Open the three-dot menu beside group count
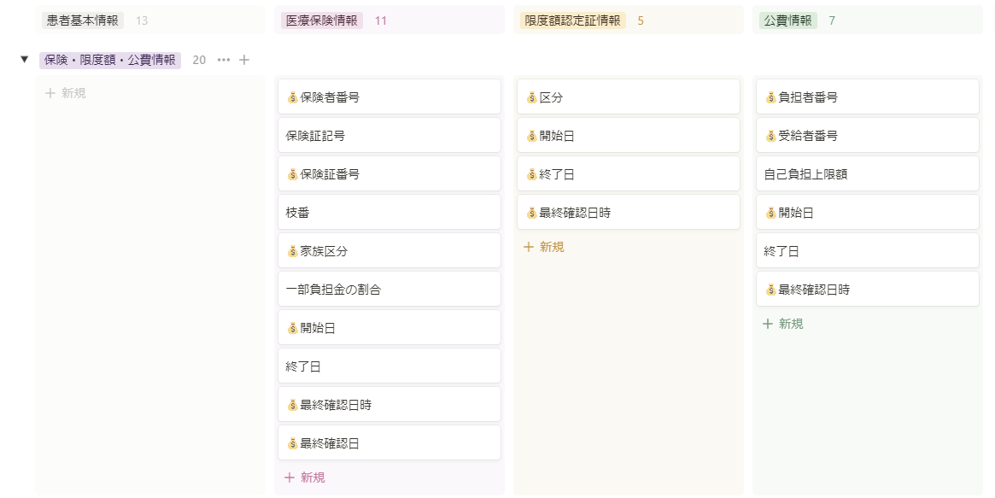995x498 pixels. click(224, 60)
